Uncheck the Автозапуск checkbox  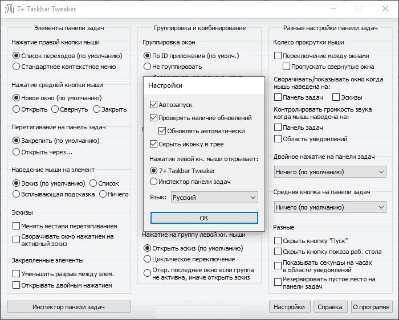click(x=153, y=105)
